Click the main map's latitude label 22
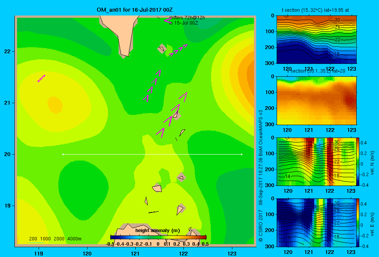 tap(8, 52)
